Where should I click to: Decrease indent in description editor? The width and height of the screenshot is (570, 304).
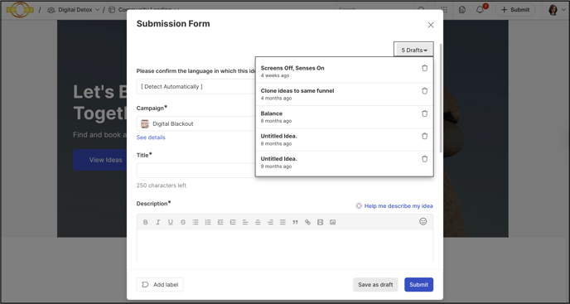pyautogui.click(x=220, y=222)
